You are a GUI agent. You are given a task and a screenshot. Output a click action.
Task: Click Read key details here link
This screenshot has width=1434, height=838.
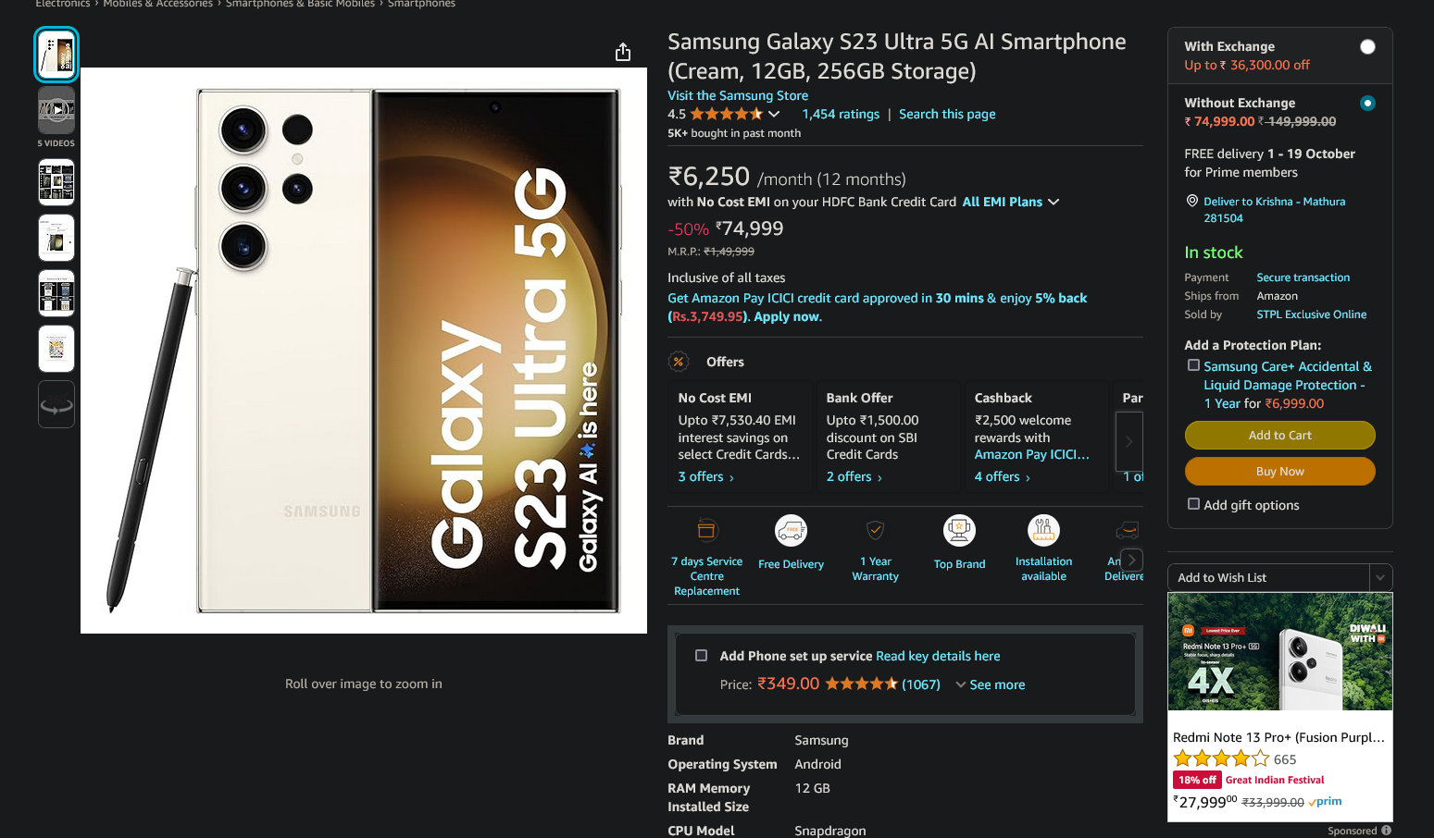[x=938, y=656]
